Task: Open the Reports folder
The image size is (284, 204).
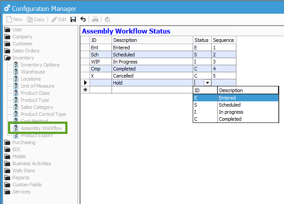Action: click(17, 178)
